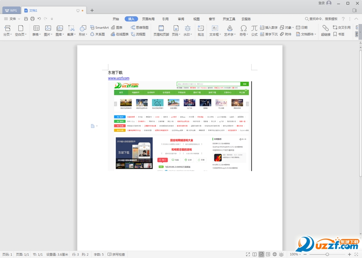
Task: Add a 书签 bookmark
Action: click(339, 34)
